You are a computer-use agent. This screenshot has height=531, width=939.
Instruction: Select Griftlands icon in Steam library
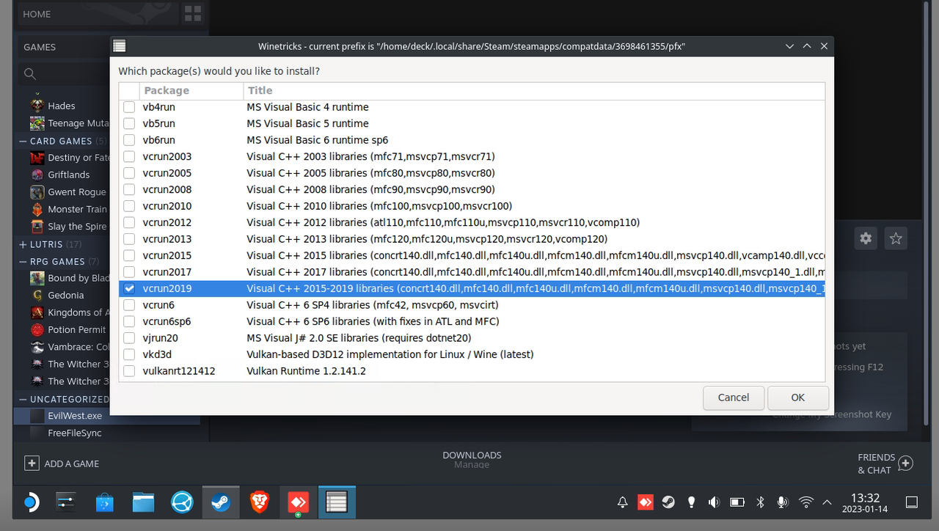tap(37, 175)
